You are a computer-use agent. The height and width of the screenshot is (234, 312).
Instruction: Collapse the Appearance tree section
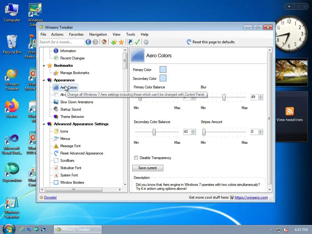click(x=44, y=80)
